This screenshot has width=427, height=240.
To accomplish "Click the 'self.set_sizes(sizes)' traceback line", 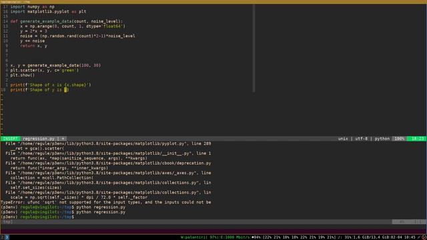I will click(36, 187).
